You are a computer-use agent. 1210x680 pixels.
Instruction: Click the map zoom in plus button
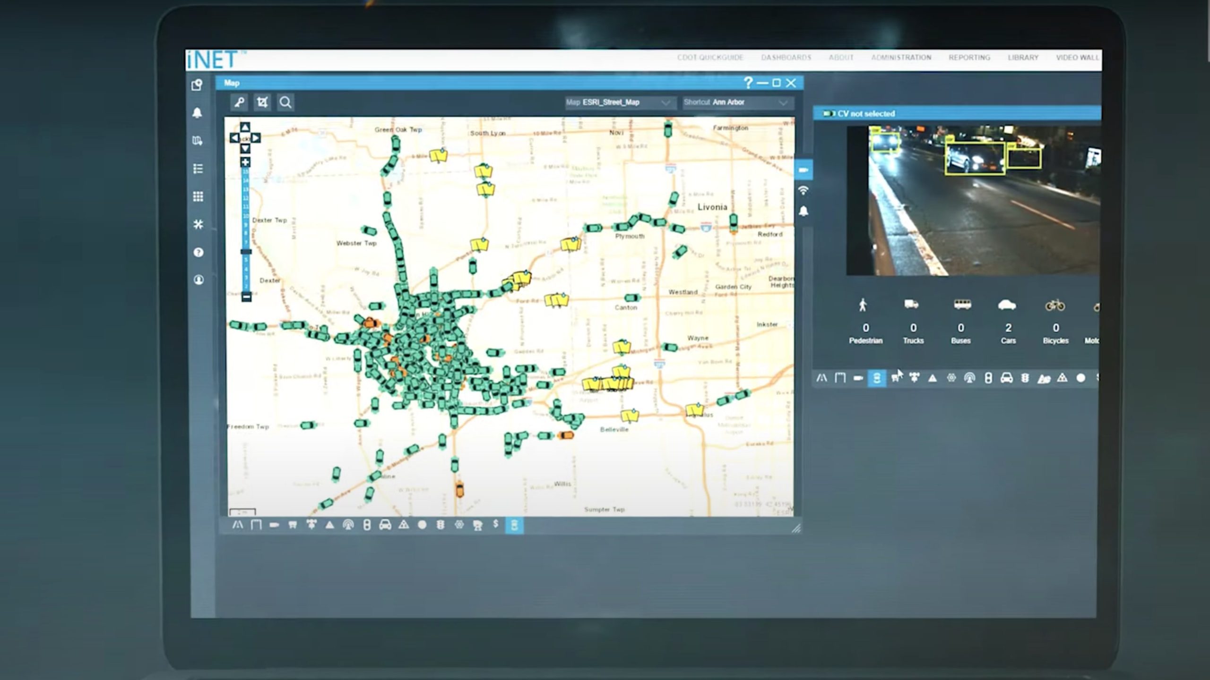pos(245,162)
